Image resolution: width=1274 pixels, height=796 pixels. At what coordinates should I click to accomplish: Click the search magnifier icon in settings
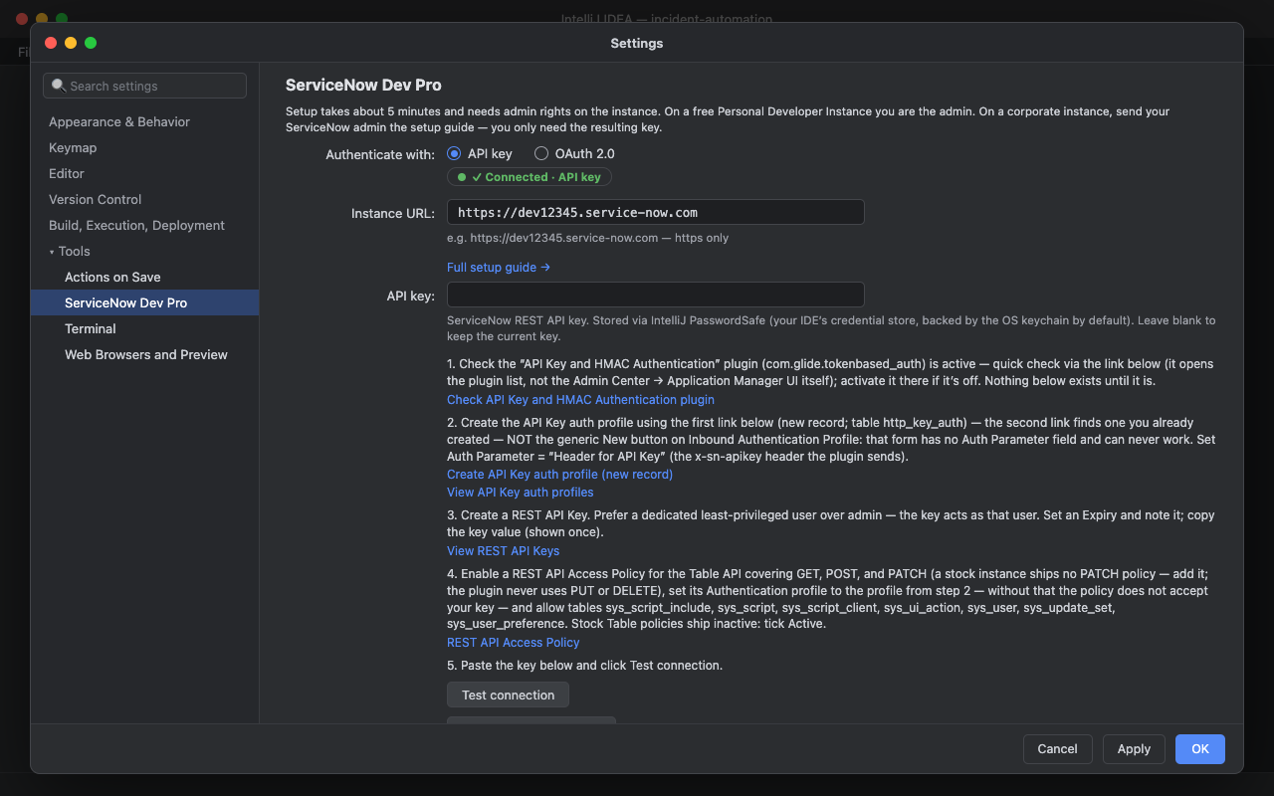(x=59, y=86)
